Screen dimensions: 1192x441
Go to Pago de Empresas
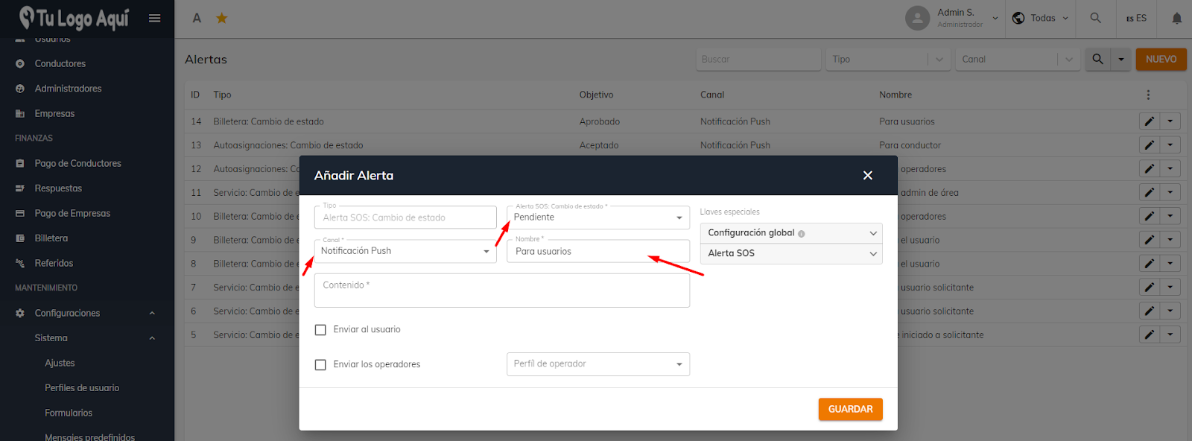(x=72, y=213)
